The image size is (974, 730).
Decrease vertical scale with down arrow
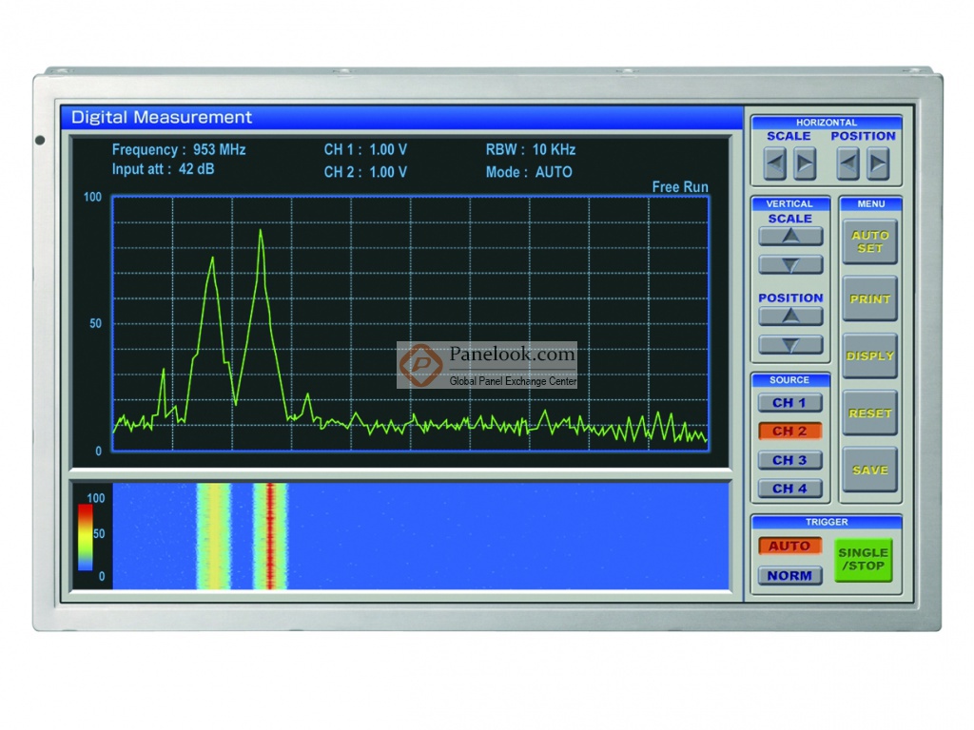pyautogui.click(x=789, y=264)
